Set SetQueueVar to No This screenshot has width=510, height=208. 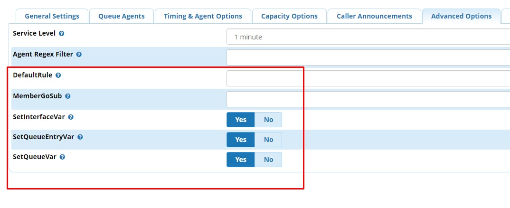[x=268, y=160]
